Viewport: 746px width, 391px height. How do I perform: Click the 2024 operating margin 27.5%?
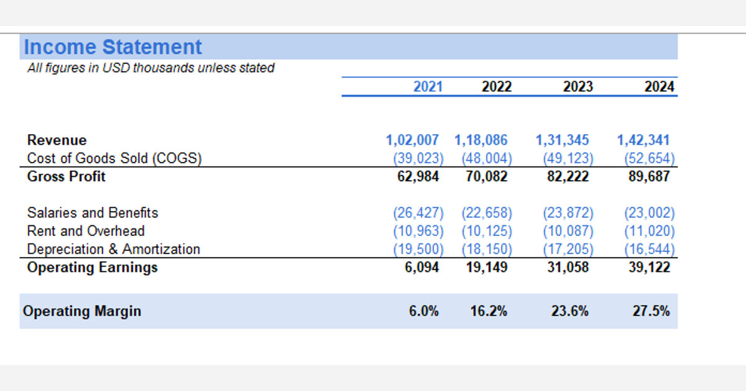(x=652, y=311)
